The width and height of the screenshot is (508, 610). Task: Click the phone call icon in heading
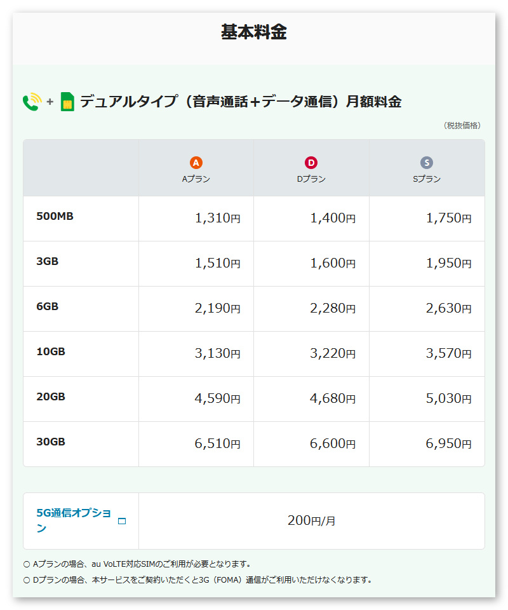click(x=32, y=102)
